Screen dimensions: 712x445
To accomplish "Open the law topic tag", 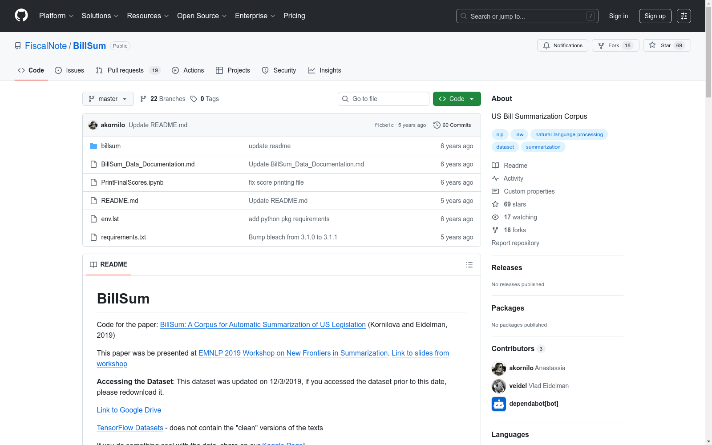I will point(519,134).
